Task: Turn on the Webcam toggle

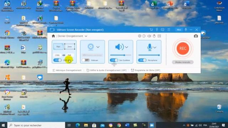Action: pos(86,60)
